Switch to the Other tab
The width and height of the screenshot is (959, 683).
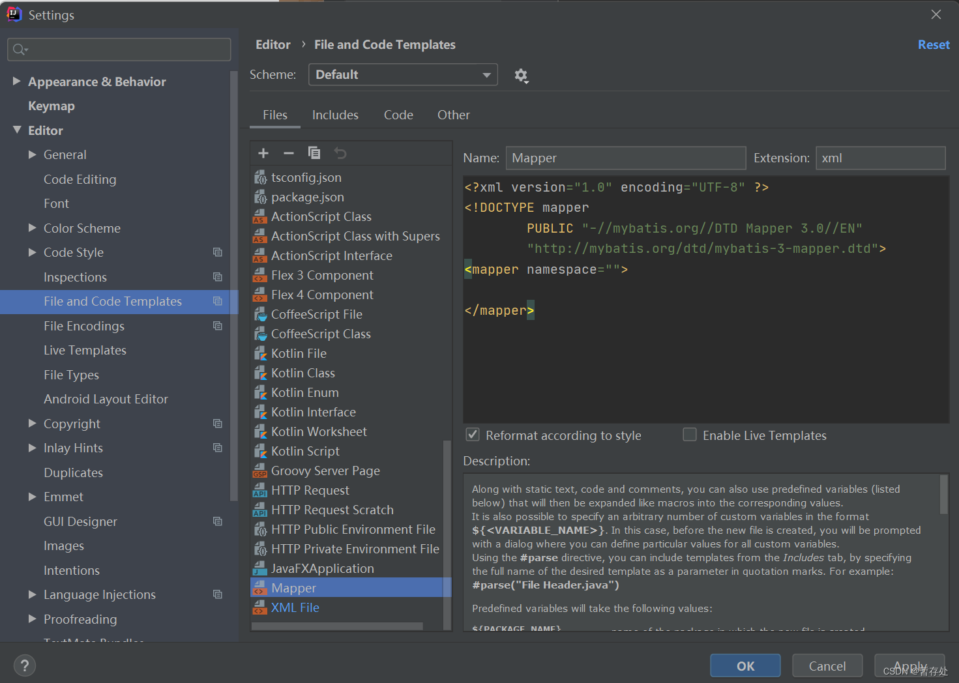point(454,115)
